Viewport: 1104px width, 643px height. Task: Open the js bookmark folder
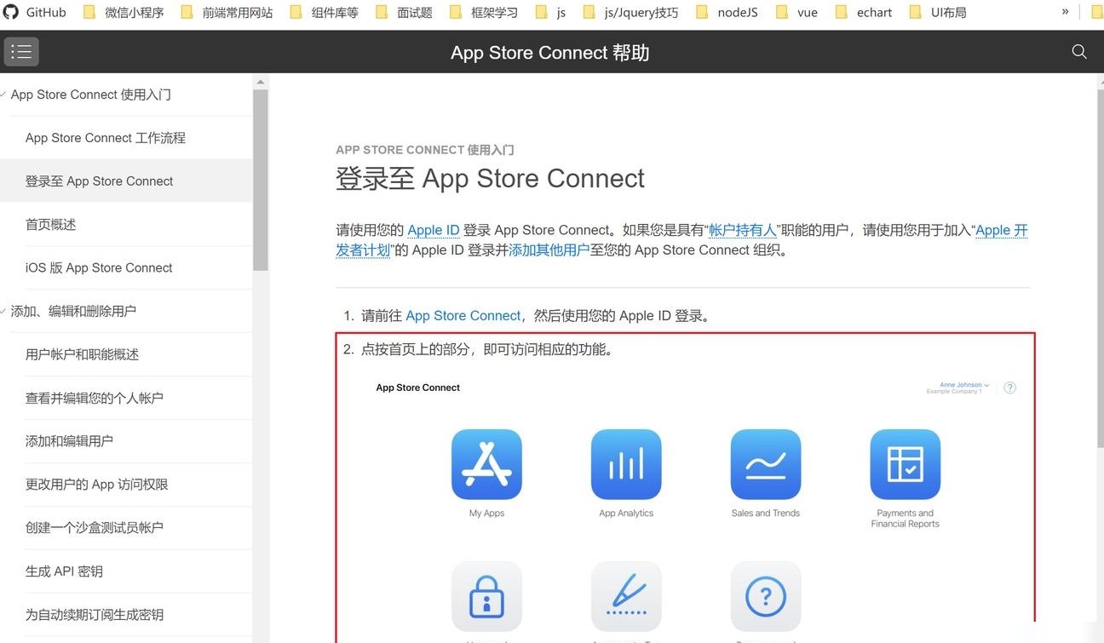click(551, 13)
